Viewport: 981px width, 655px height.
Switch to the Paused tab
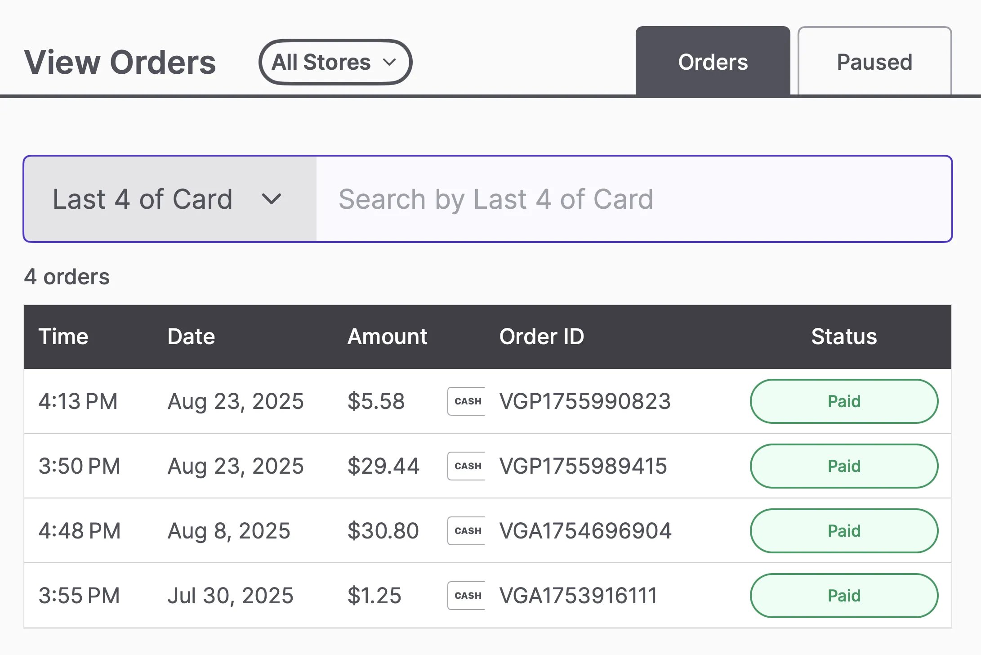[874, 61]
